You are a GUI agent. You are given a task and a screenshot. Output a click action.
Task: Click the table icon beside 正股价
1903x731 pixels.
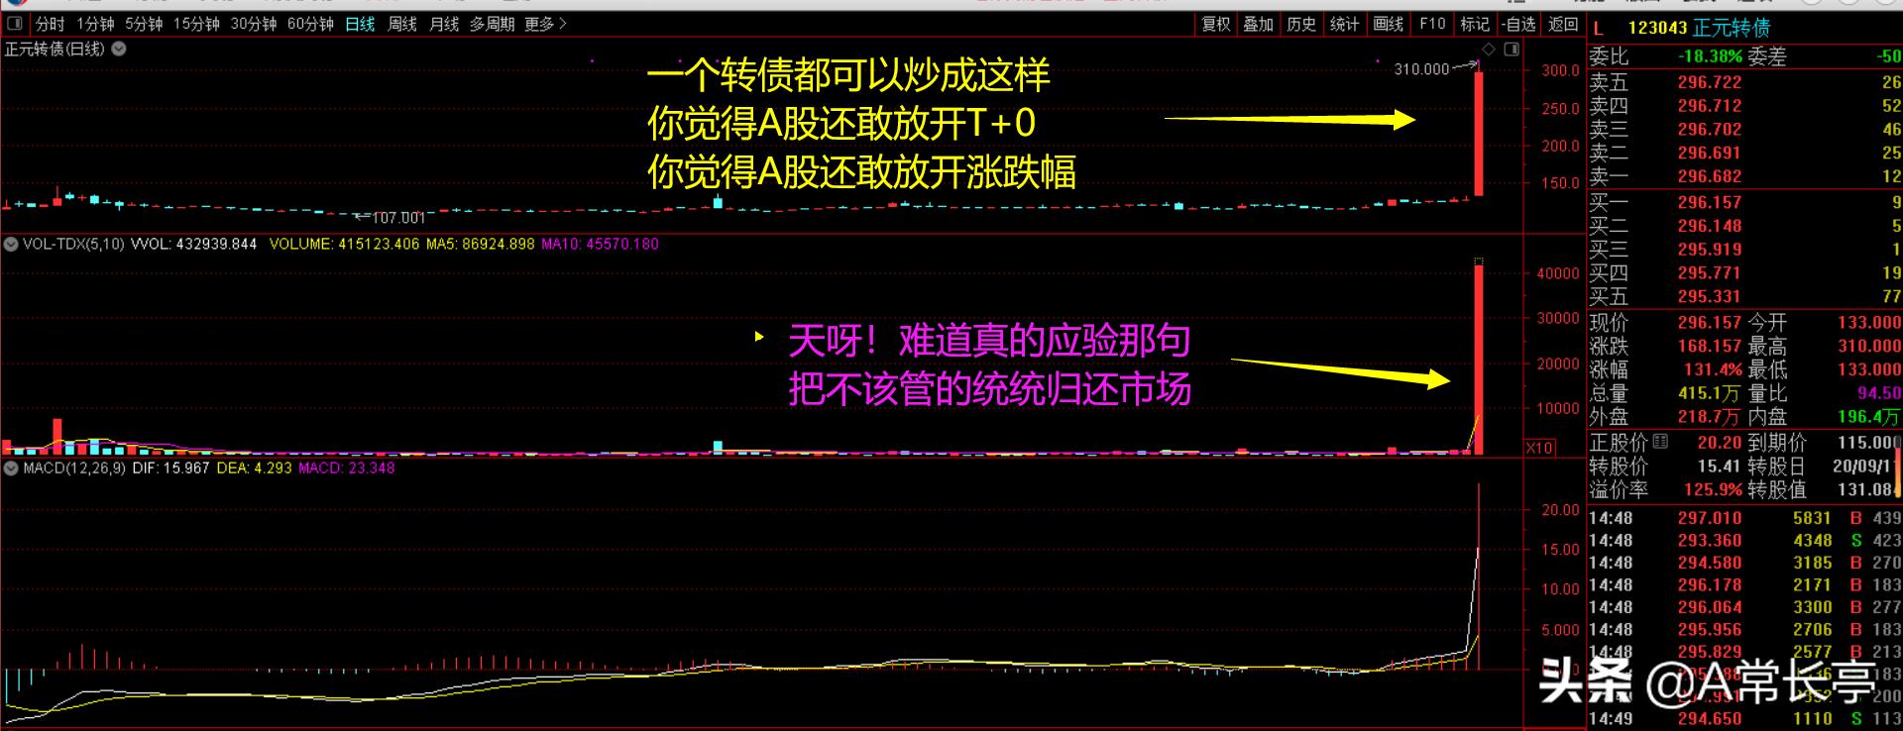pos(1660,442)
